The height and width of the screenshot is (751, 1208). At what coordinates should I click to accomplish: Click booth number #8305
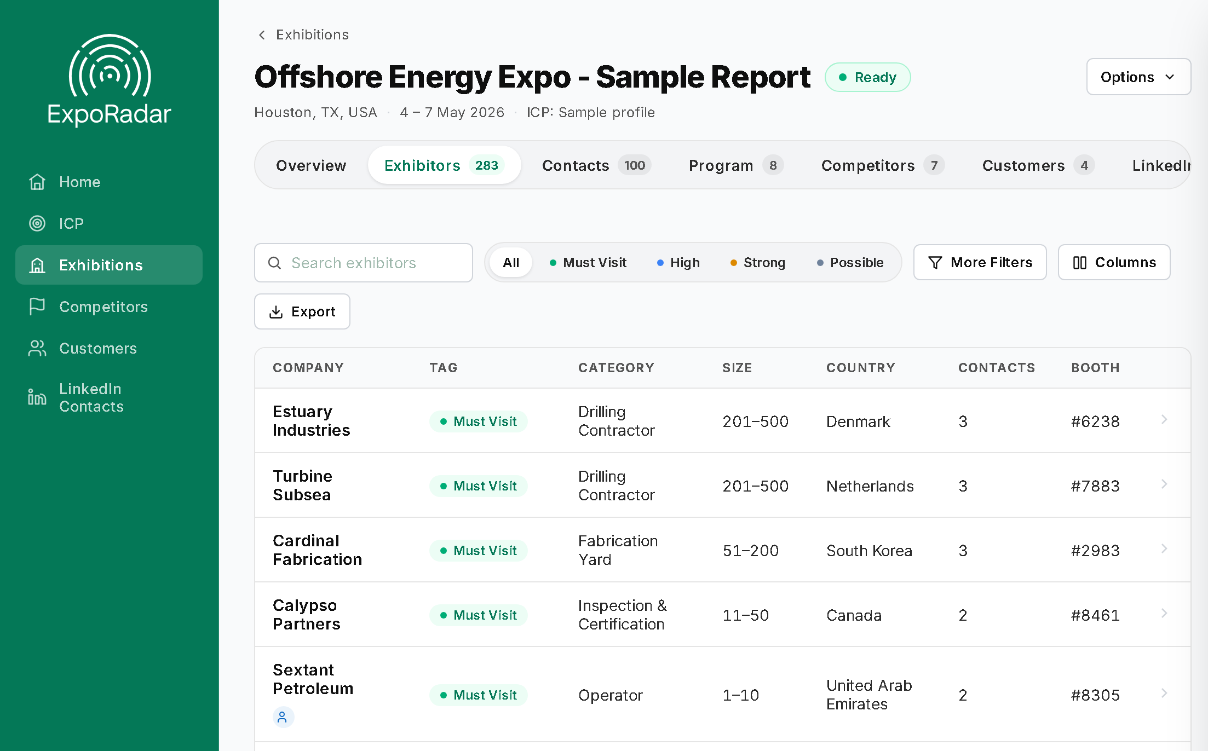1095,695
